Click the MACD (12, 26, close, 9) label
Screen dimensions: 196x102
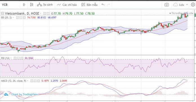point(14,81)
